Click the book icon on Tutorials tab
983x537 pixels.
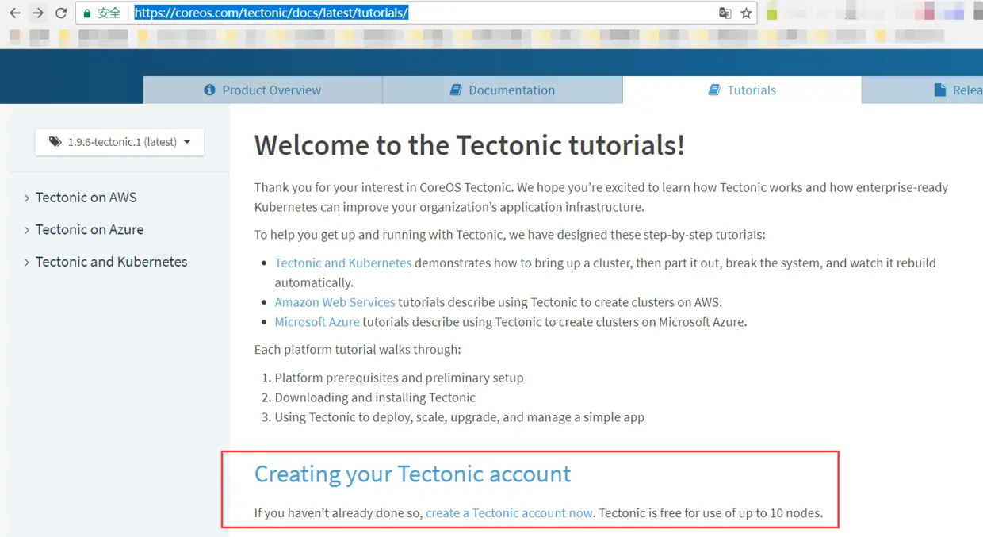coord(714,90)
